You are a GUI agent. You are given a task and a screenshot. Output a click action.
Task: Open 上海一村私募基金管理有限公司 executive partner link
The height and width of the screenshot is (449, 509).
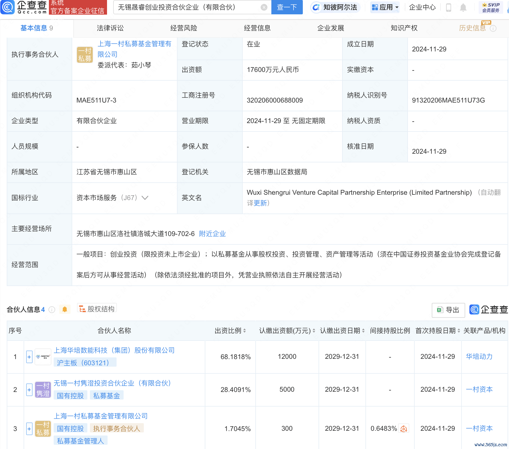(134, 49)
